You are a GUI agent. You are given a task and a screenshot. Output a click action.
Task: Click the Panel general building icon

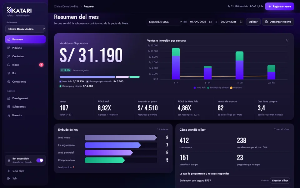(9, 98)
